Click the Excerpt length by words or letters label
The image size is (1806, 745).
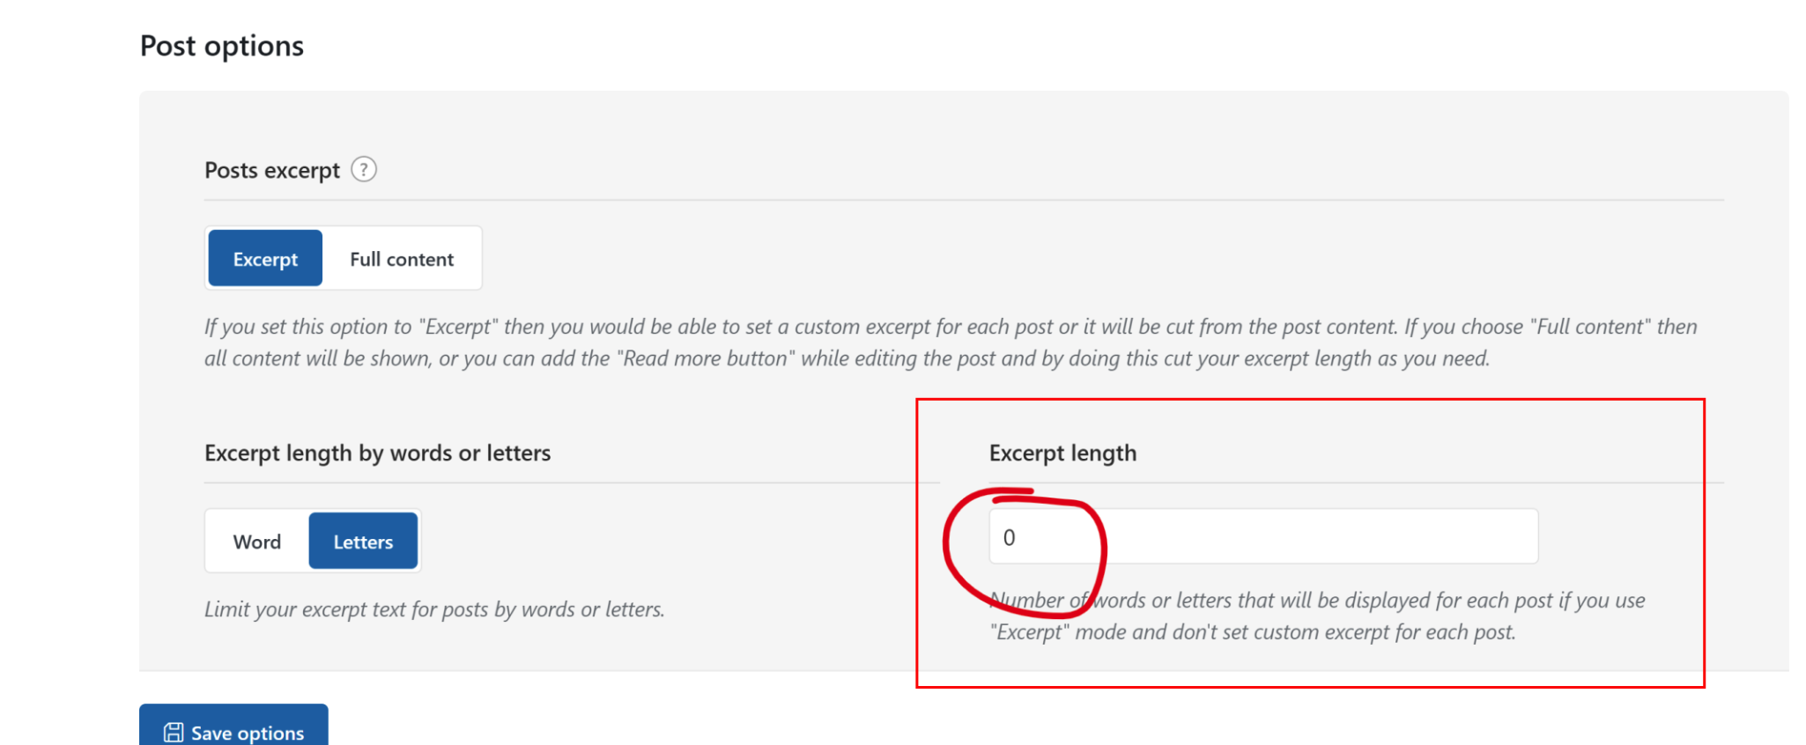click(378, 453)
